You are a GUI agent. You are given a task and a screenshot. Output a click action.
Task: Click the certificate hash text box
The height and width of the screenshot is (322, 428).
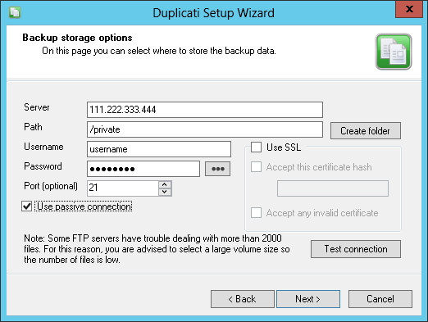(x=333, y=188)
